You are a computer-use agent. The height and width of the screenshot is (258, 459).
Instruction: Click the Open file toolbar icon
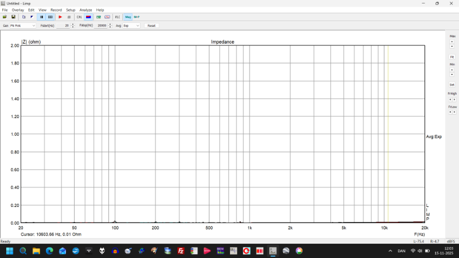click(x=5, y=17)
